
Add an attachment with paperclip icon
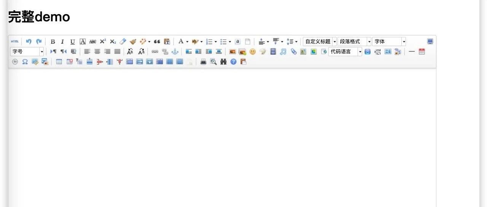pos(293,51)
